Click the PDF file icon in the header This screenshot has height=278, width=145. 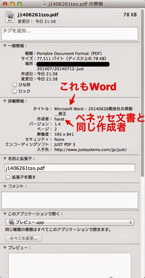10,17
